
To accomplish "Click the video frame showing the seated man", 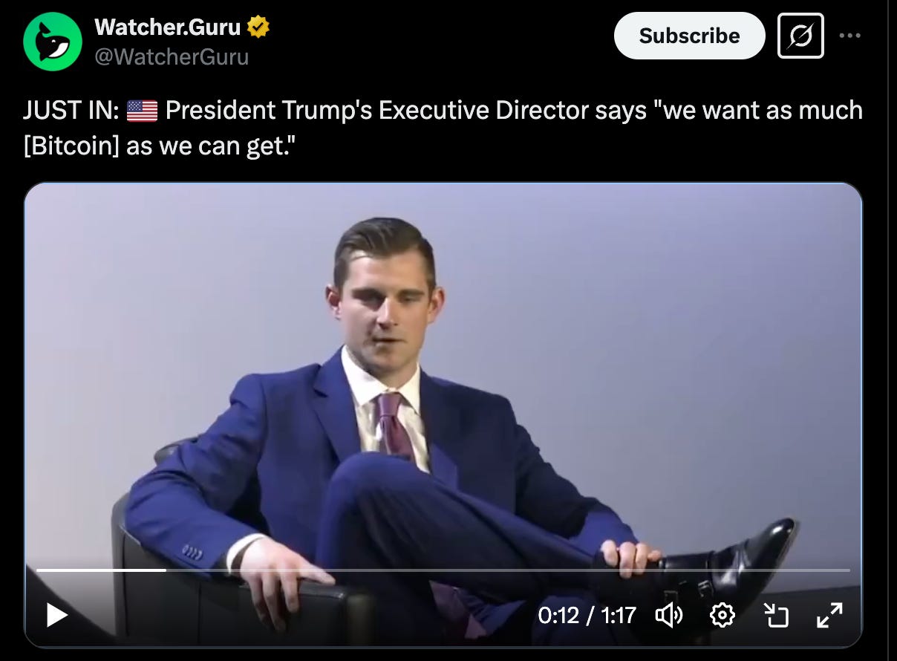I will (x=443, y=371).
